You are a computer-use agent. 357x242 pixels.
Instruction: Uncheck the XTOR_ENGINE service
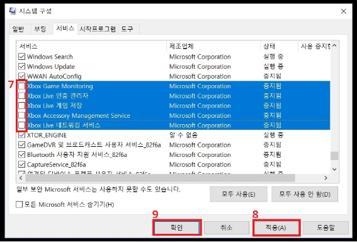pos(21,135)
